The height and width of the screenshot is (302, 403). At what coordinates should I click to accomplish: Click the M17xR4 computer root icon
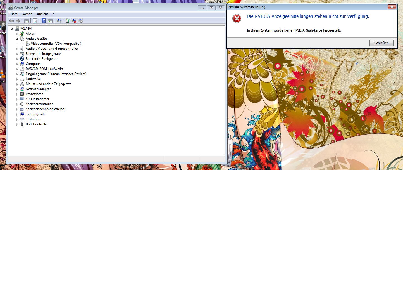[x=17, y=29]
